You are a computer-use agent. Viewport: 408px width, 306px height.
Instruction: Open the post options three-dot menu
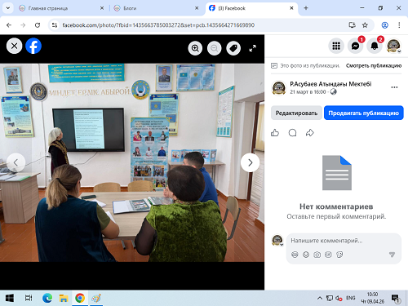(394, 87)
